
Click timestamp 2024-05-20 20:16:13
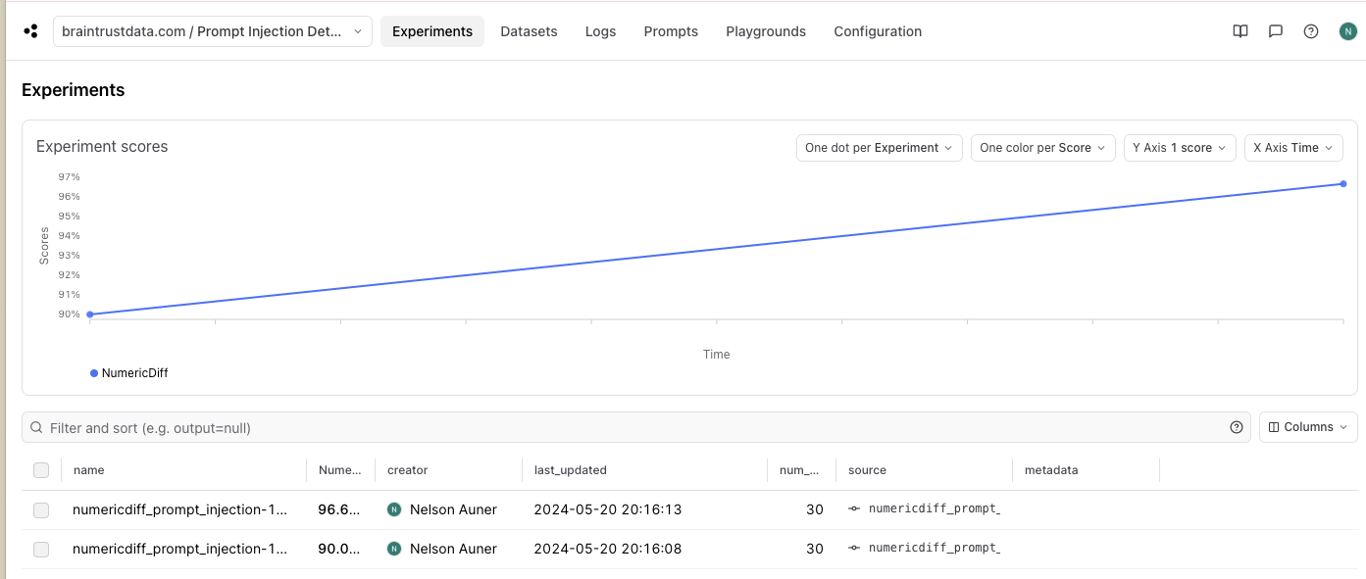[x=608, y=509]
